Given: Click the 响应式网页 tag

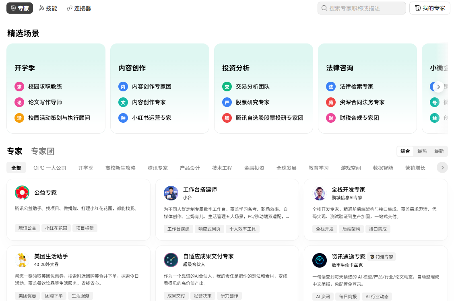Looking at the screenshot, I should coord(209,229).
